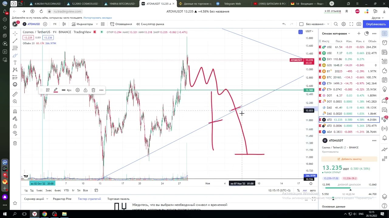This screenshot has width=389, height=218.
Task: Delete selected drawing via floating toolbar trash
Action: (x=93, y=90)
